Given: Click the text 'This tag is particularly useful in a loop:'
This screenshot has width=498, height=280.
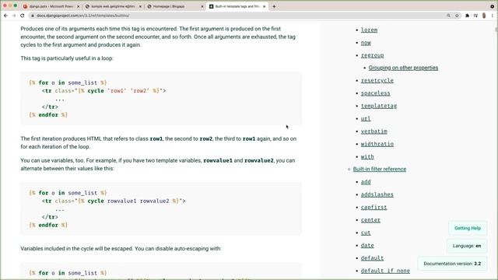Looking at the screenshot, I should click(67, 58).
